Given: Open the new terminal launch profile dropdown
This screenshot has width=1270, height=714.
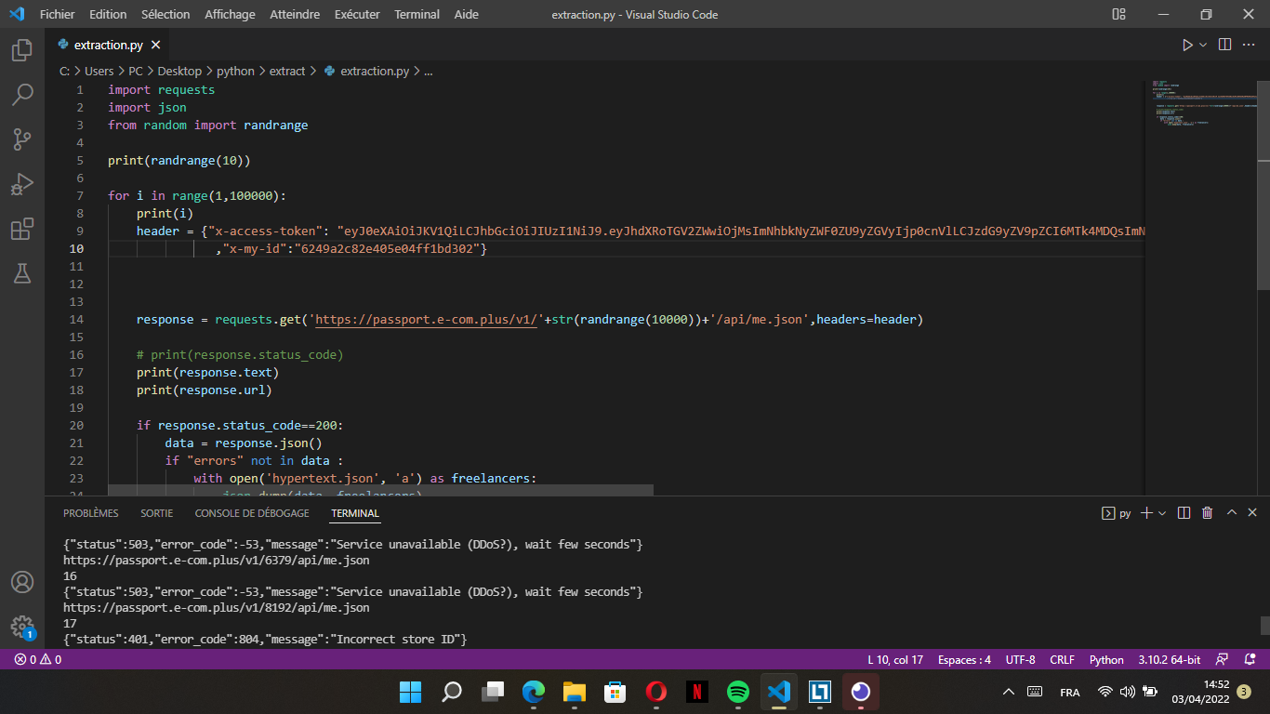Looking at the screenshot, I should [x=1163, y=512].
